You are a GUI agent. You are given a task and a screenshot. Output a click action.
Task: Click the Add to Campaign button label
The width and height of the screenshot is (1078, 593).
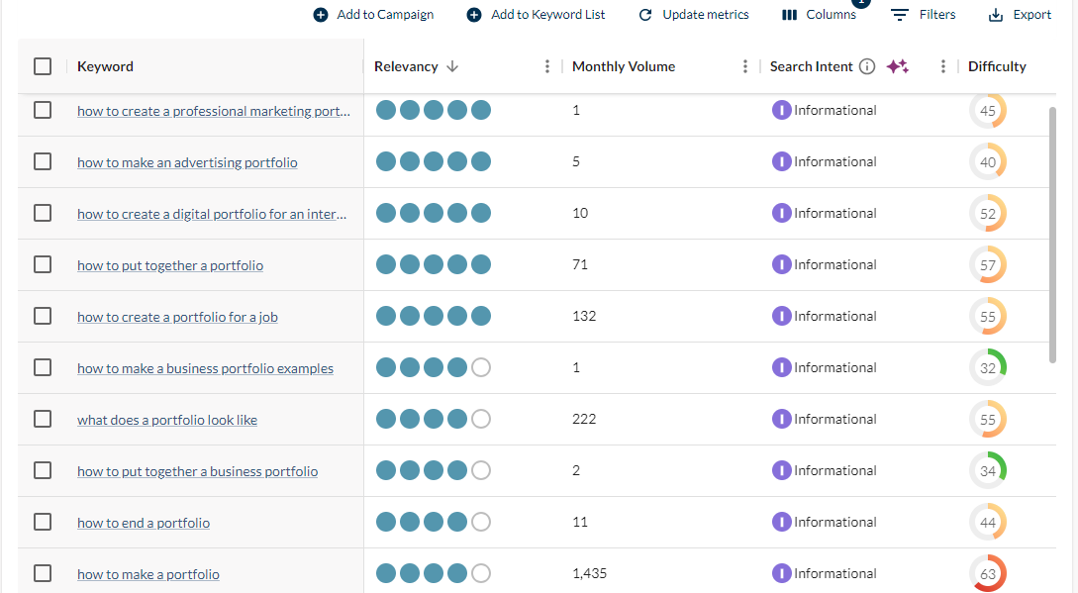pos(385,15)
